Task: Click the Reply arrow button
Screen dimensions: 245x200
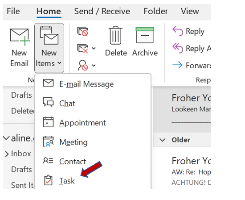Action: (188, 31)
